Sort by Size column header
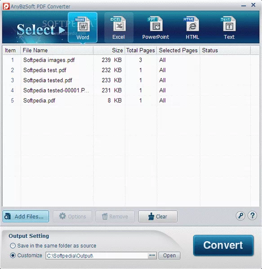262x269 pixels. [x=109, y=50]
